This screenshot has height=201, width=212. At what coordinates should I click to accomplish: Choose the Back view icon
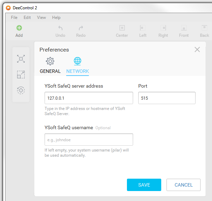click(x=204, y=28)
